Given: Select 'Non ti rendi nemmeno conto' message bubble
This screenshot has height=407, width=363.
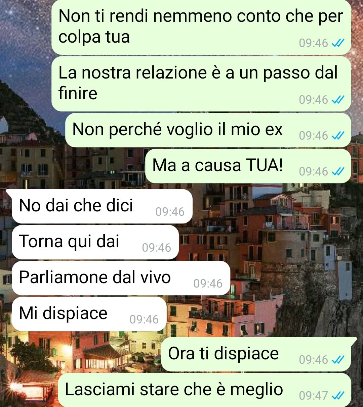Looking at the screenshot, I should tap(201, 27).
